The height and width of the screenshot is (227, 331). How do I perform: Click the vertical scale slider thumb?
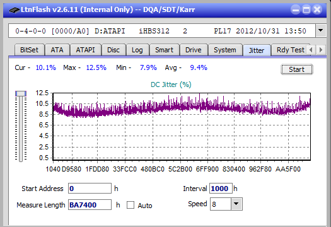[21, 93]
